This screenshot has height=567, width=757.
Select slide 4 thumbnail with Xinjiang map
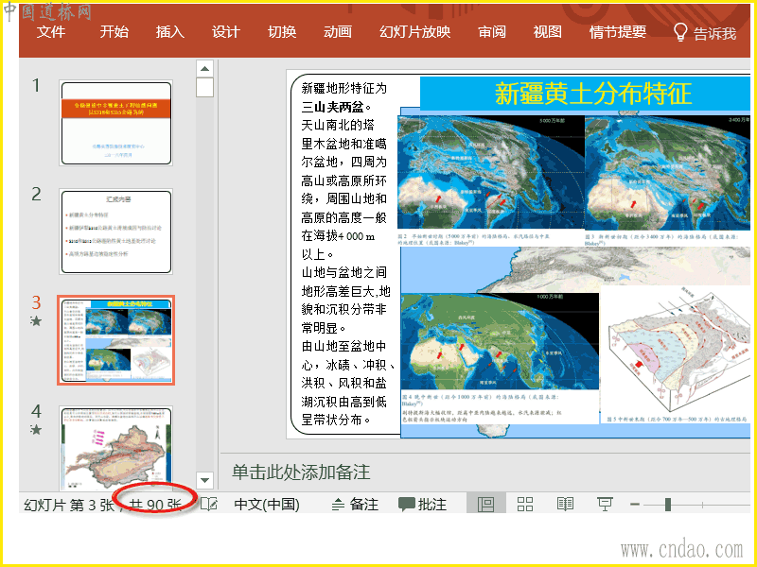(x=115, y=447)
